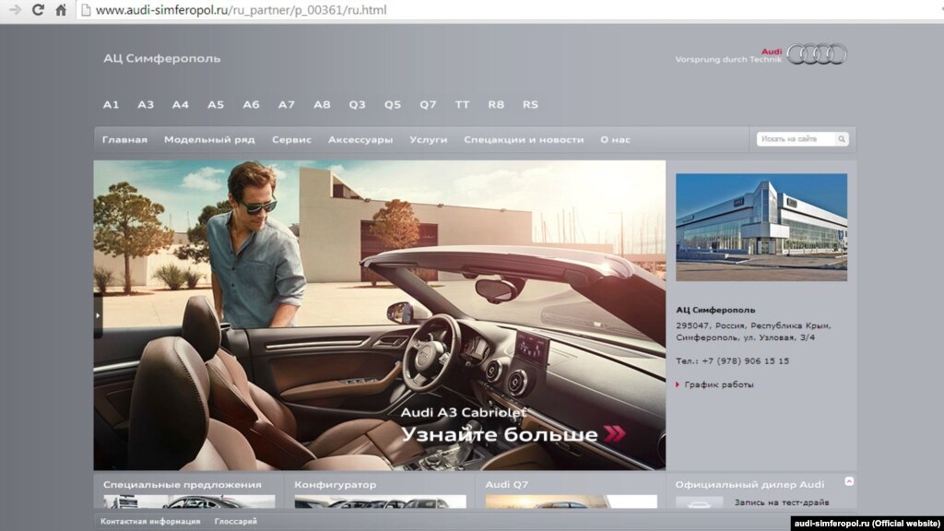Go to browser home page icon

tap(61, 9)
